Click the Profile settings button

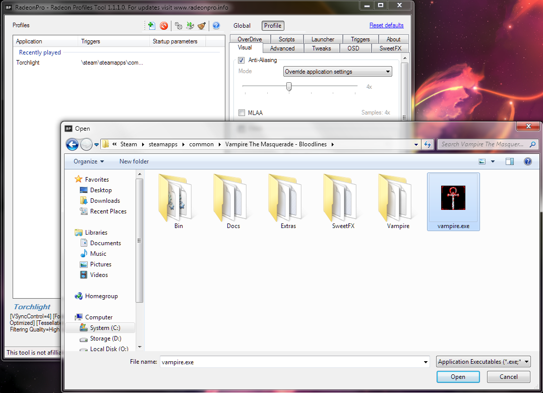(273, 26)
